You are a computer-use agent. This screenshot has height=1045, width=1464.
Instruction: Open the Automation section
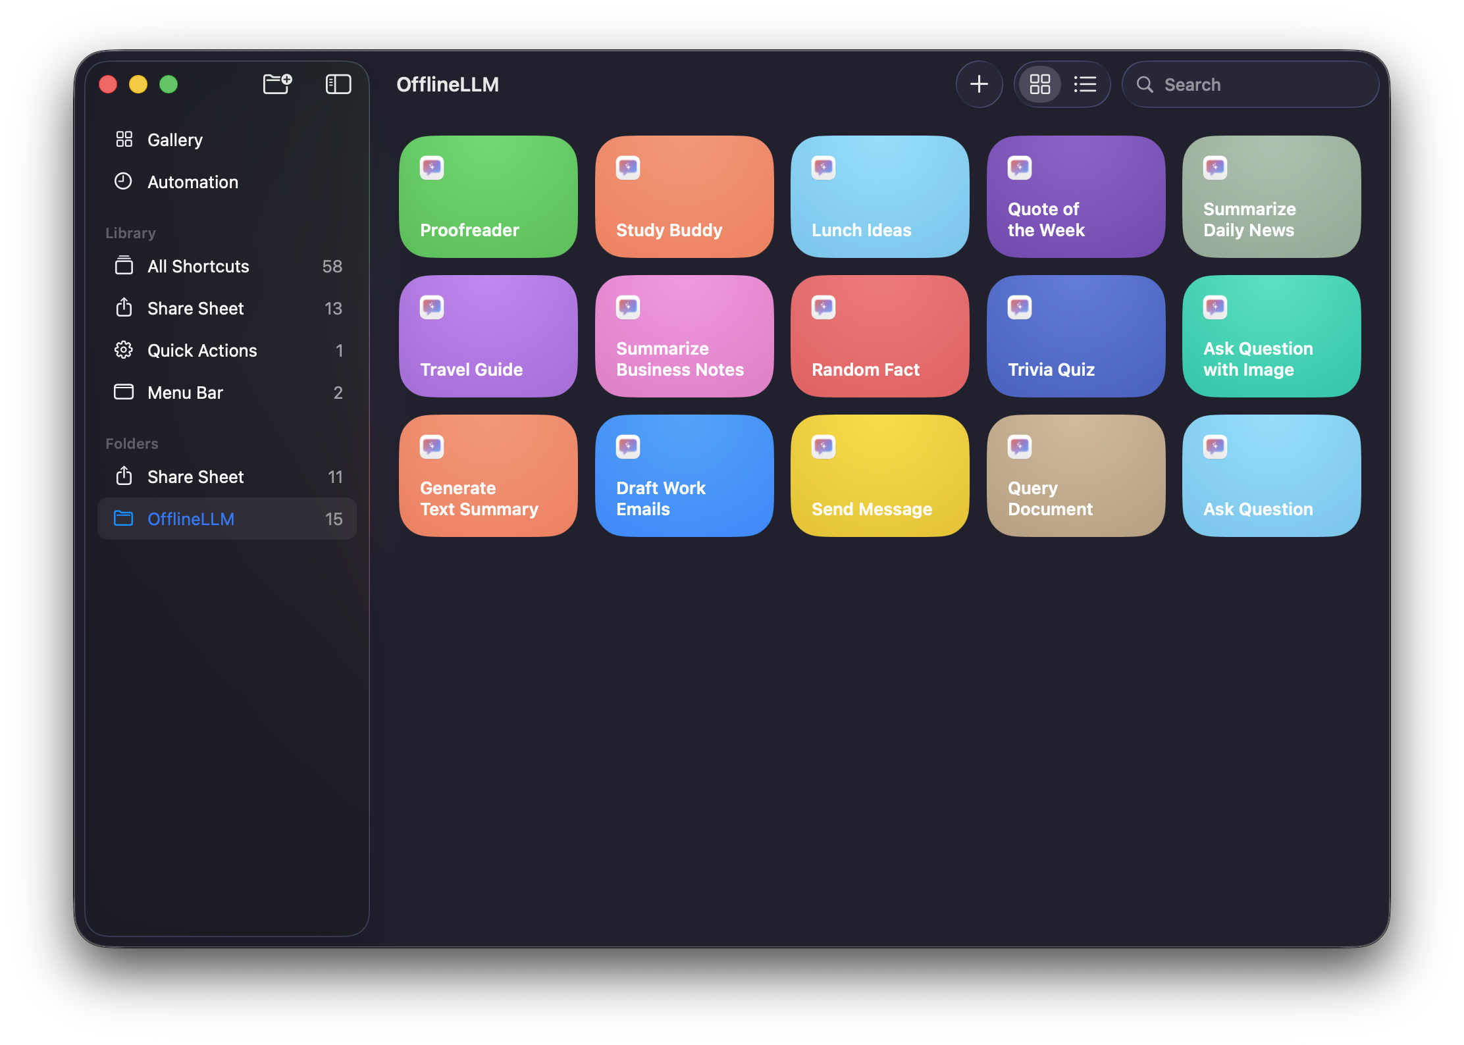[192, 182]
